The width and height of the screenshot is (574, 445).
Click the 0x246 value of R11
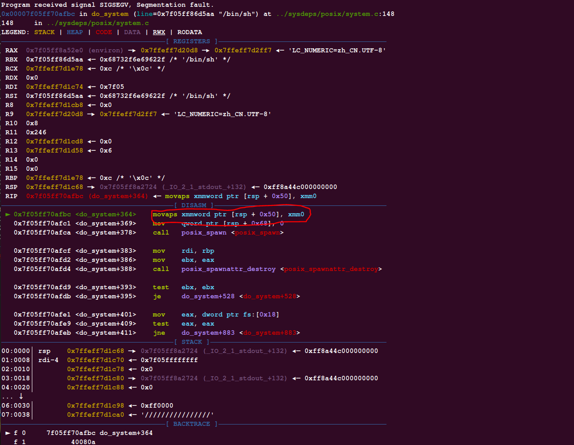(36, 133)
